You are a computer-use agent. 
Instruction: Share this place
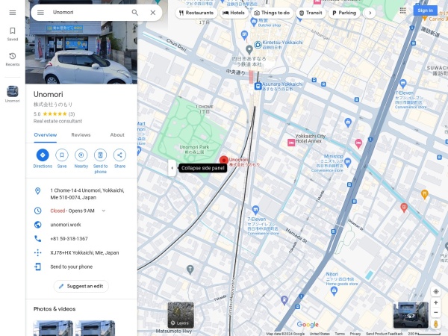point(119,159)
